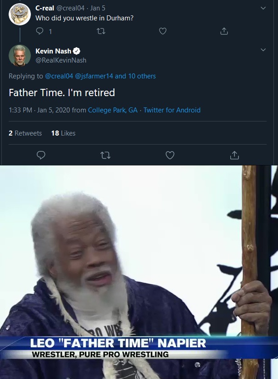Reply to C-real's tweet
The height and width of the screenshot is (379, 278).
click(x=40, y=31)
